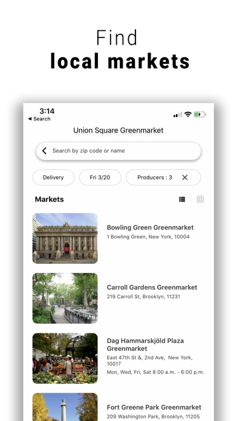237x421 pixels.
Task: Switch to grid view icon
Action: (200, 199)
